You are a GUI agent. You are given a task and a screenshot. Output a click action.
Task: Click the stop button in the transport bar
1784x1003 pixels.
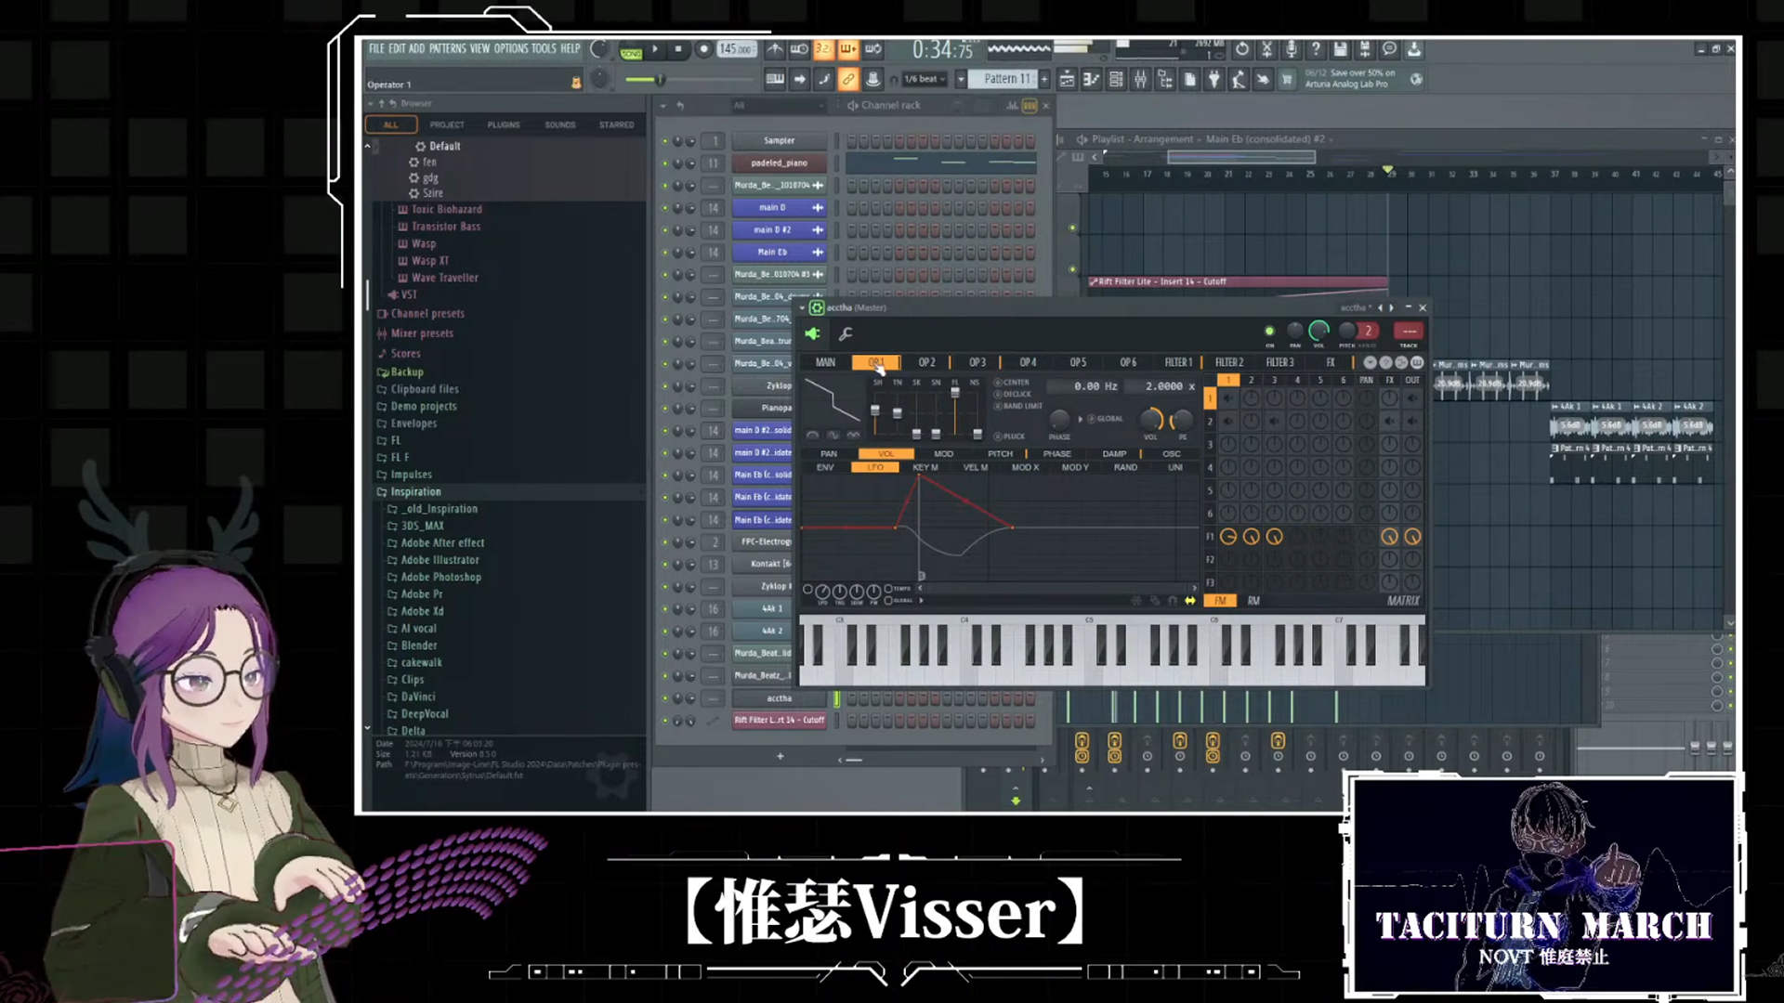[678, 49]
